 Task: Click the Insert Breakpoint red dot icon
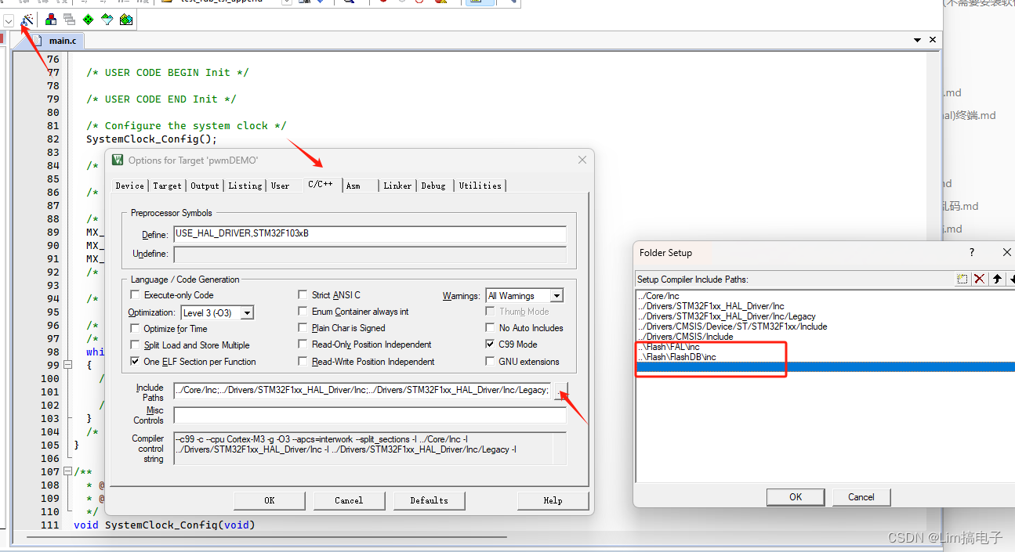point(383,2)
